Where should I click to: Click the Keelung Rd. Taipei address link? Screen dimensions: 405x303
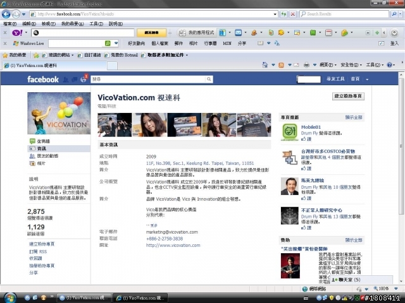click(x=200, y=163)
